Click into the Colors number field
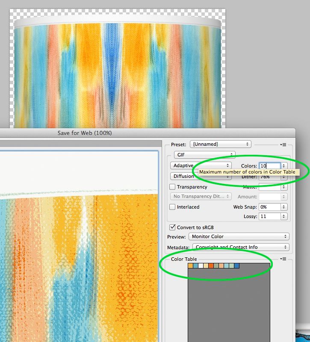This screenshot has width=310, height=342. point(269,166)
